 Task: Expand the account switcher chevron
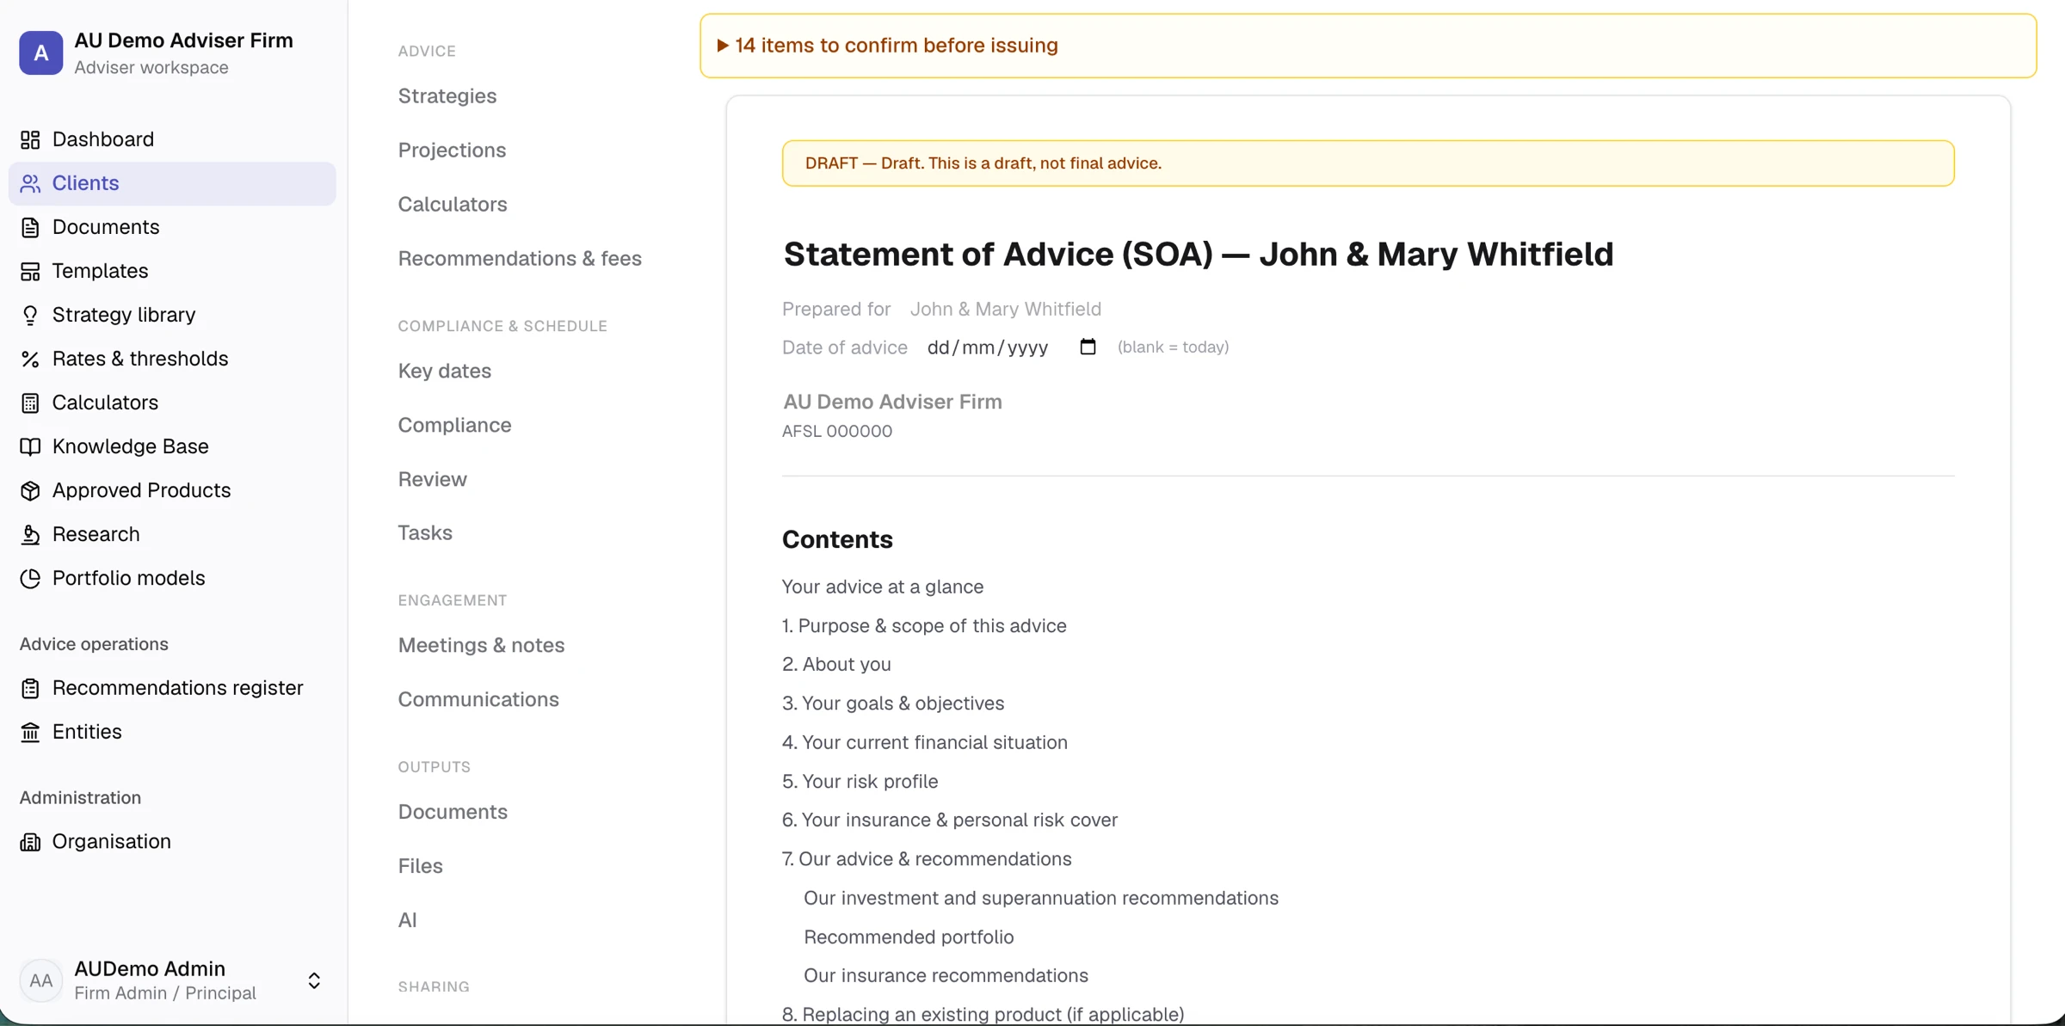tap(314, 980)
